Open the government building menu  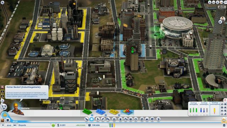(114, 119)
